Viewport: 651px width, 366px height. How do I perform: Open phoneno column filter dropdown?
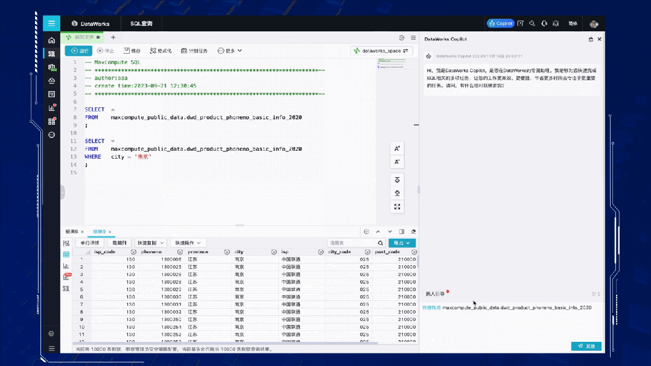coord(180,252)
